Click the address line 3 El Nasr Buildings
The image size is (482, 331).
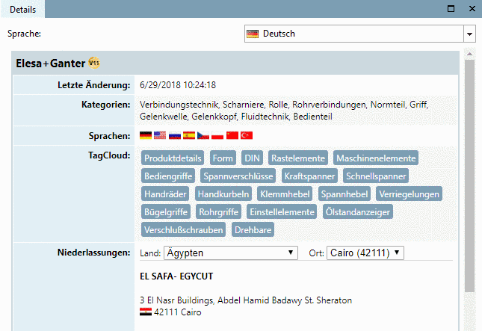point(246,300)
